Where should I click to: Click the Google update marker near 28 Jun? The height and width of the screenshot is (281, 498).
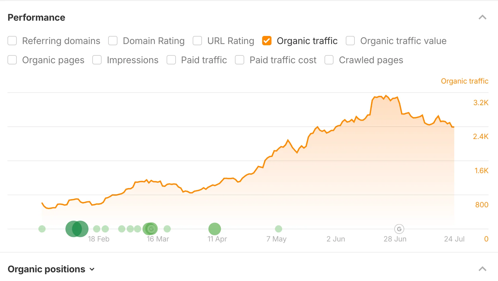pos(399,229)
